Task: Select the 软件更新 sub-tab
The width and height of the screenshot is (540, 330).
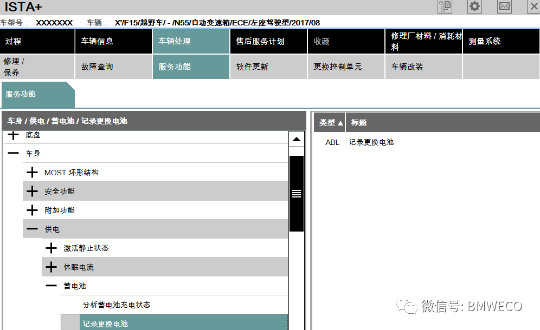Action: click(268, 67)
